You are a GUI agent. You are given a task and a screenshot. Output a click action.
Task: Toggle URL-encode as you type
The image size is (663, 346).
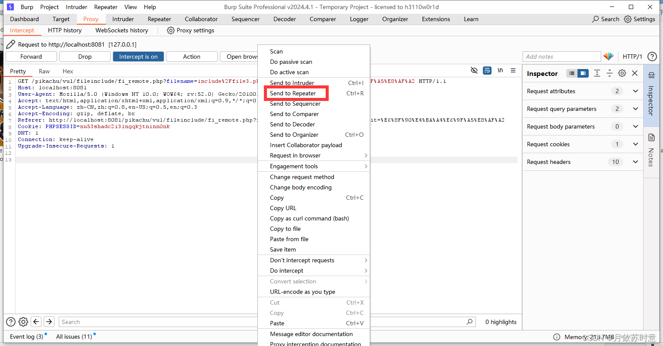pos(314,292)
